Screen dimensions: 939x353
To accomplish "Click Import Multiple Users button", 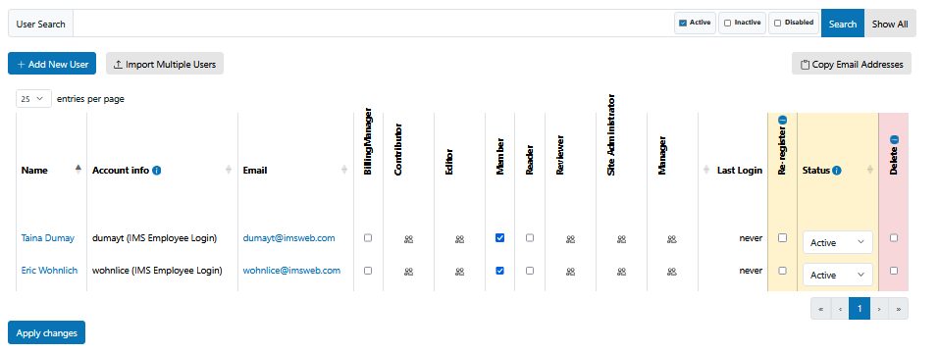I will coord(165,64).
